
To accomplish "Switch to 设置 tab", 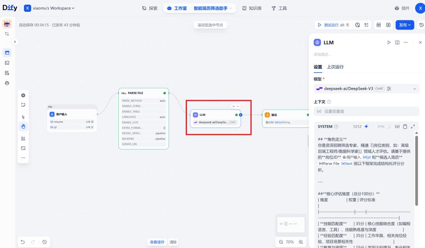I will point(318,67).
